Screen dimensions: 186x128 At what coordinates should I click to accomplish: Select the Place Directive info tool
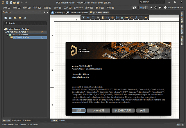132,18
